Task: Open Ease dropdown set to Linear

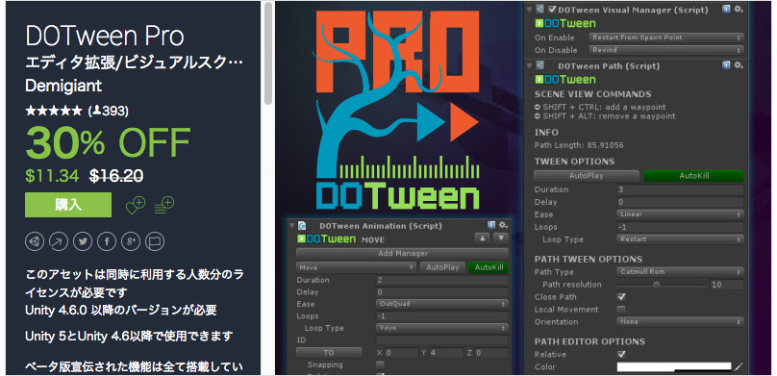Action: click(x=681, y=214)
